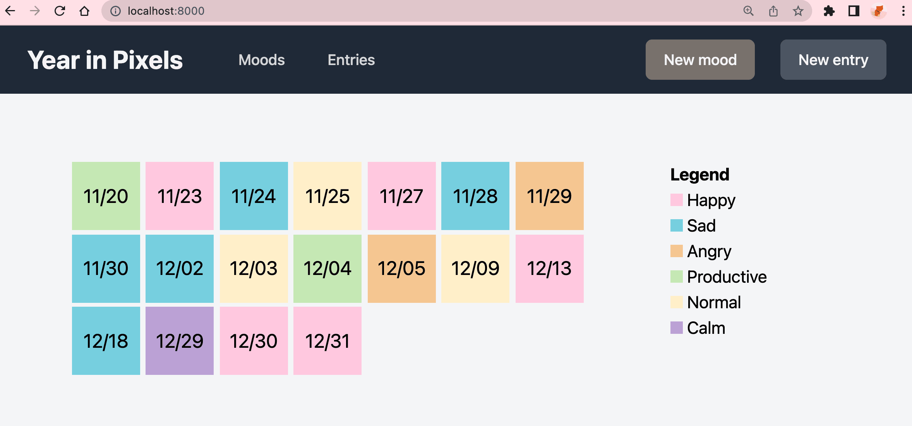
Task: Select the Happy color swatch in the legend
Action: [677, 200]
